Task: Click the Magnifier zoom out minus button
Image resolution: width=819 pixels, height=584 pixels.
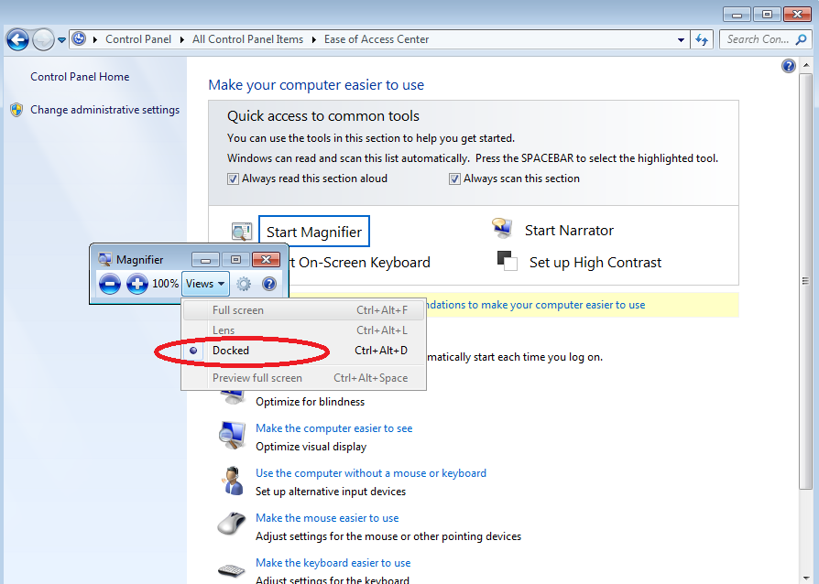Action: tap(110, 284)
